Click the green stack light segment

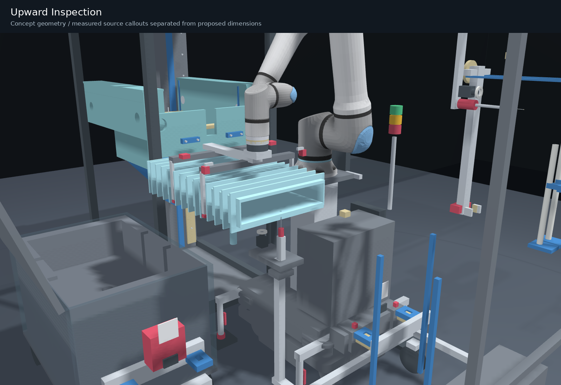396,110
